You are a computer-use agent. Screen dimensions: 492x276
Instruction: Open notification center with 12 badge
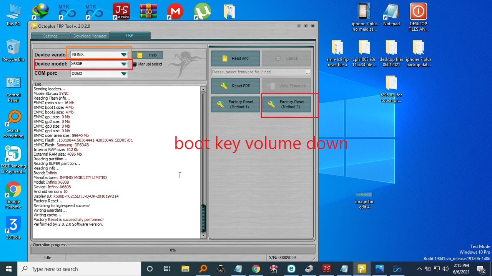(x=481, y=269)
